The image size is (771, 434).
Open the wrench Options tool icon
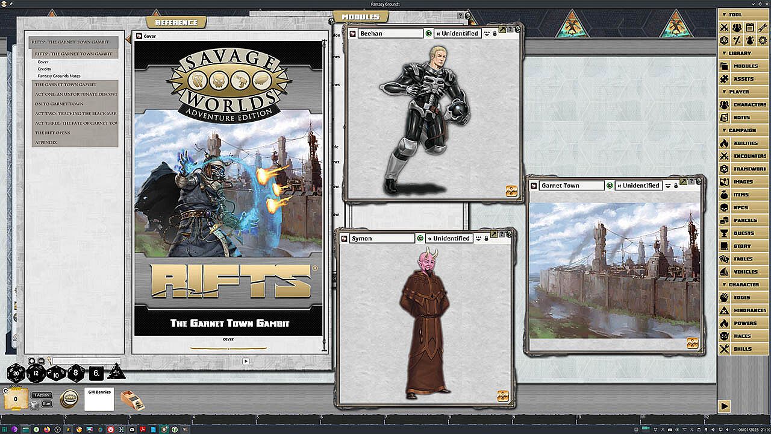(x=763, y=28)
